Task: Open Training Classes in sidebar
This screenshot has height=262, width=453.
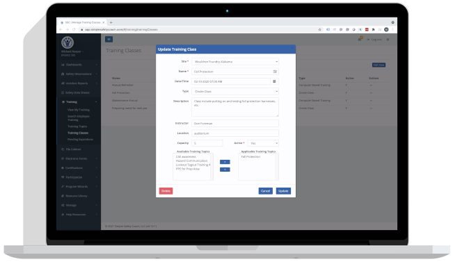Action: [x=78, y=133]
